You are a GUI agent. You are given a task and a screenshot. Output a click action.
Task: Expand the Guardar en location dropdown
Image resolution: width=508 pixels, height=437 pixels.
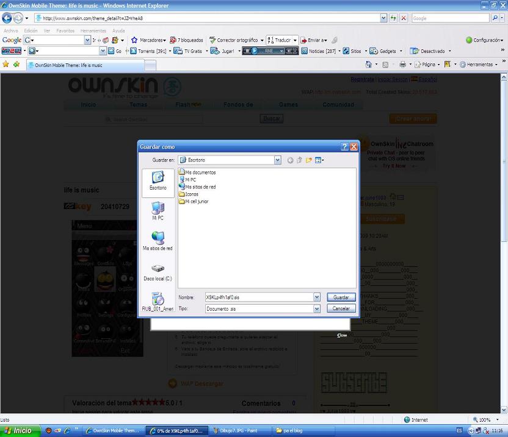click(x=278, y=160)
